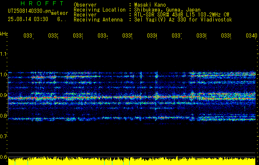Click the 0334 time marker
The height and width of the screenshot is (165, 259).
103,35
